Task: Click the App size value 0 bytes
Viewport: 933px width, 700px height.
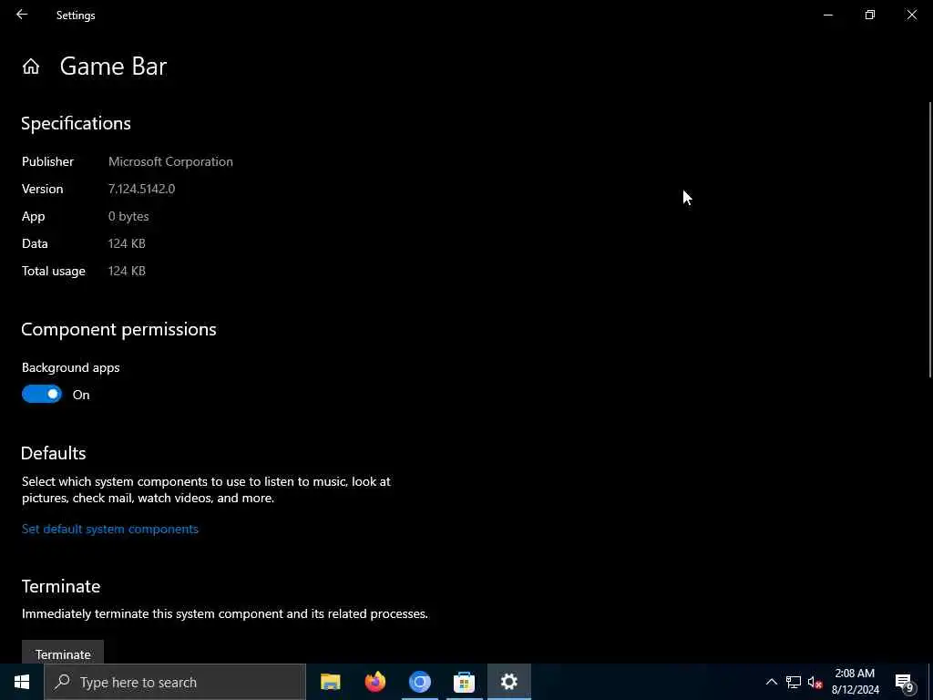Action: coord(128,216)
